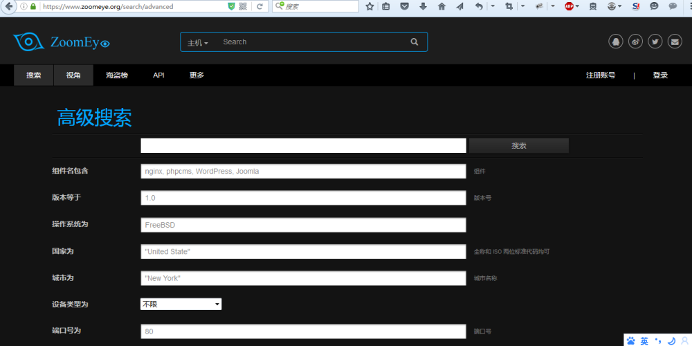The image size is (692, 346).
Task: Focus the 组件名包含 component name field
Action: coord(303,171)
